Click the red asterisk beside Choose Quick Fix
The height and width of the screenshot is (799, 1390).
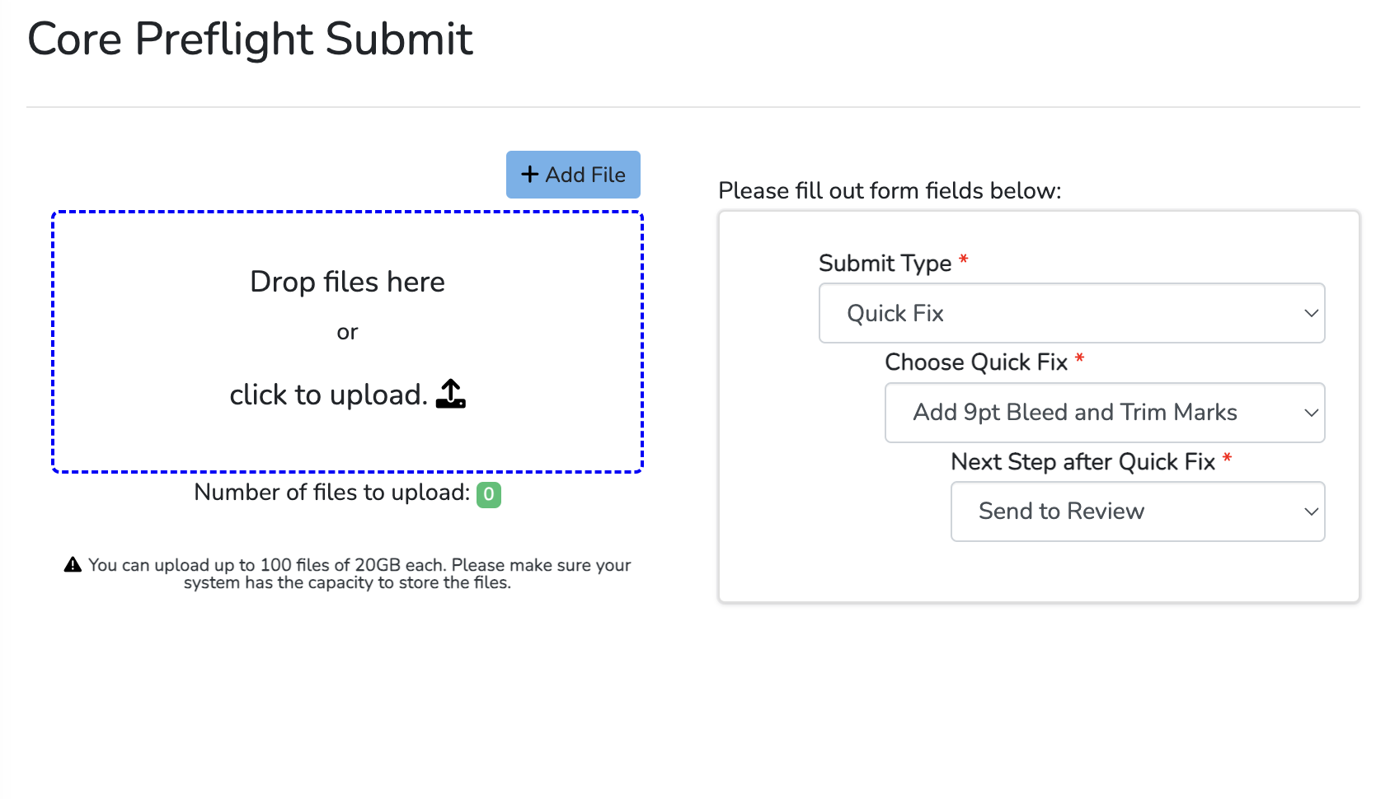pos(1079,359)
